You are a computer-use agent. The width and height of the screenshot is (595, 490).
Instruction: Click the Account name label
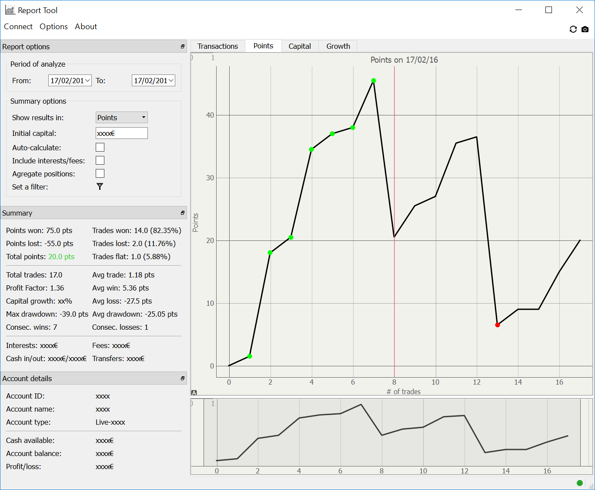[30, 409]
